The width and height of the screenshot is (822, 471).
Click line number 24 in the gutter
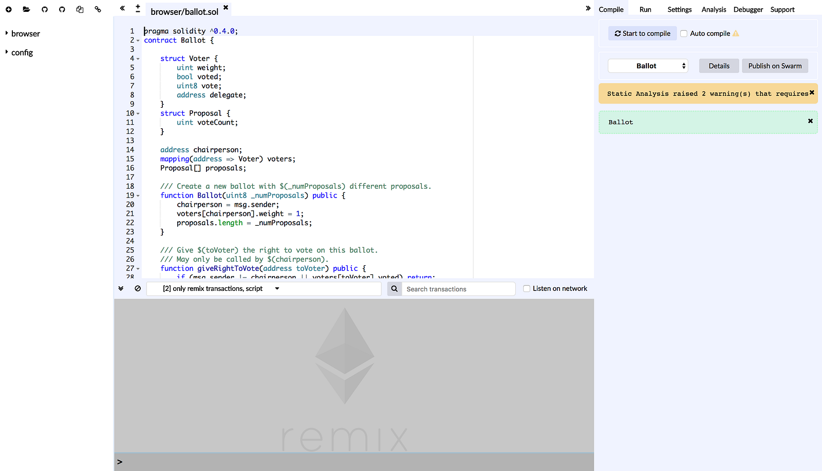tap(130, 241)
